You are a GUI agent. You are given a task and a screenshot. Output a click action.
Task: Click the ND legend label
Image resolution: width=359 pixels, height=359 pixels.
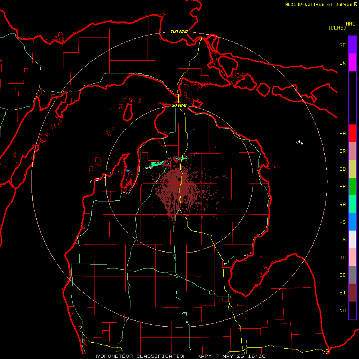(342, 311)
